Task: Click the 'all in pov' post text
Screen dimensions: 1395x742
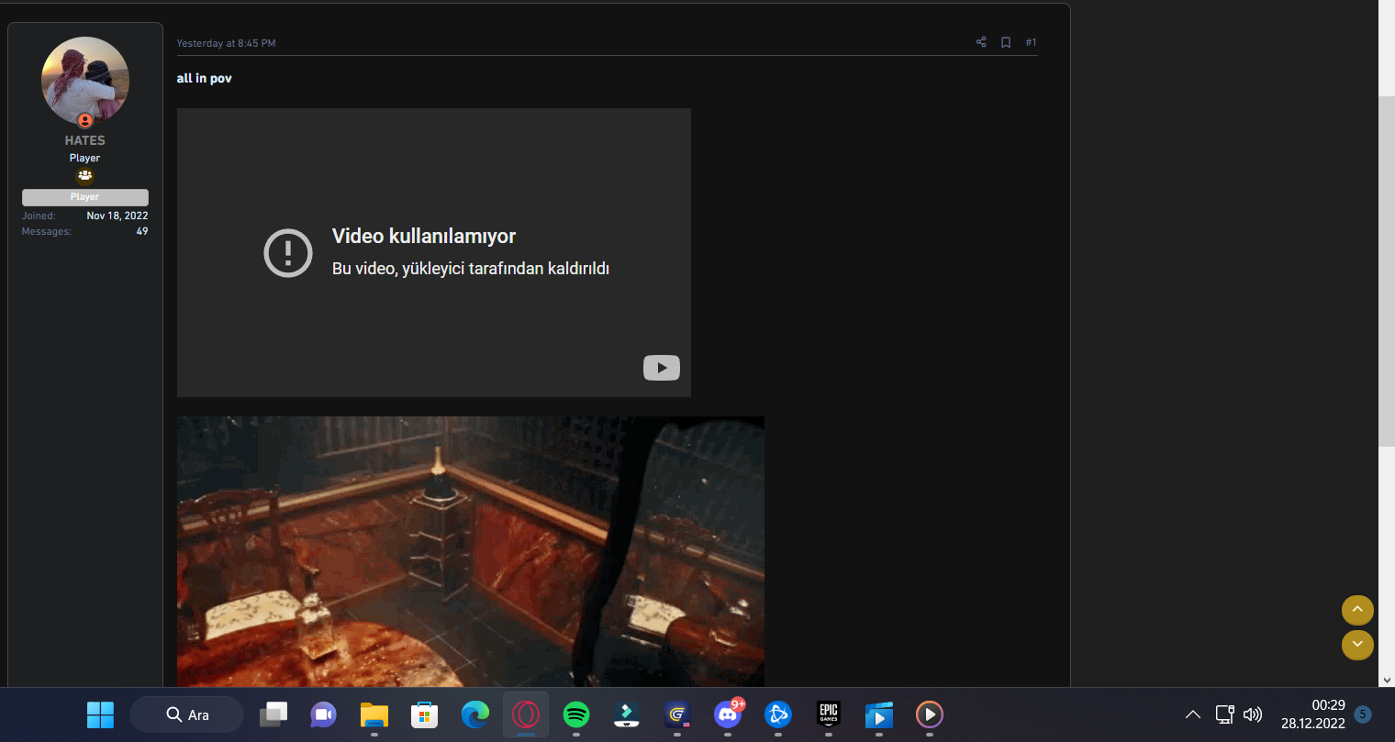Action: (204, 79)
